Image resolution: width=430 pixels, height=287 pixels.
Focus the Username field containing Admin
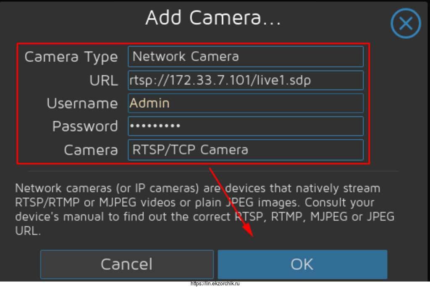(245, 103)
